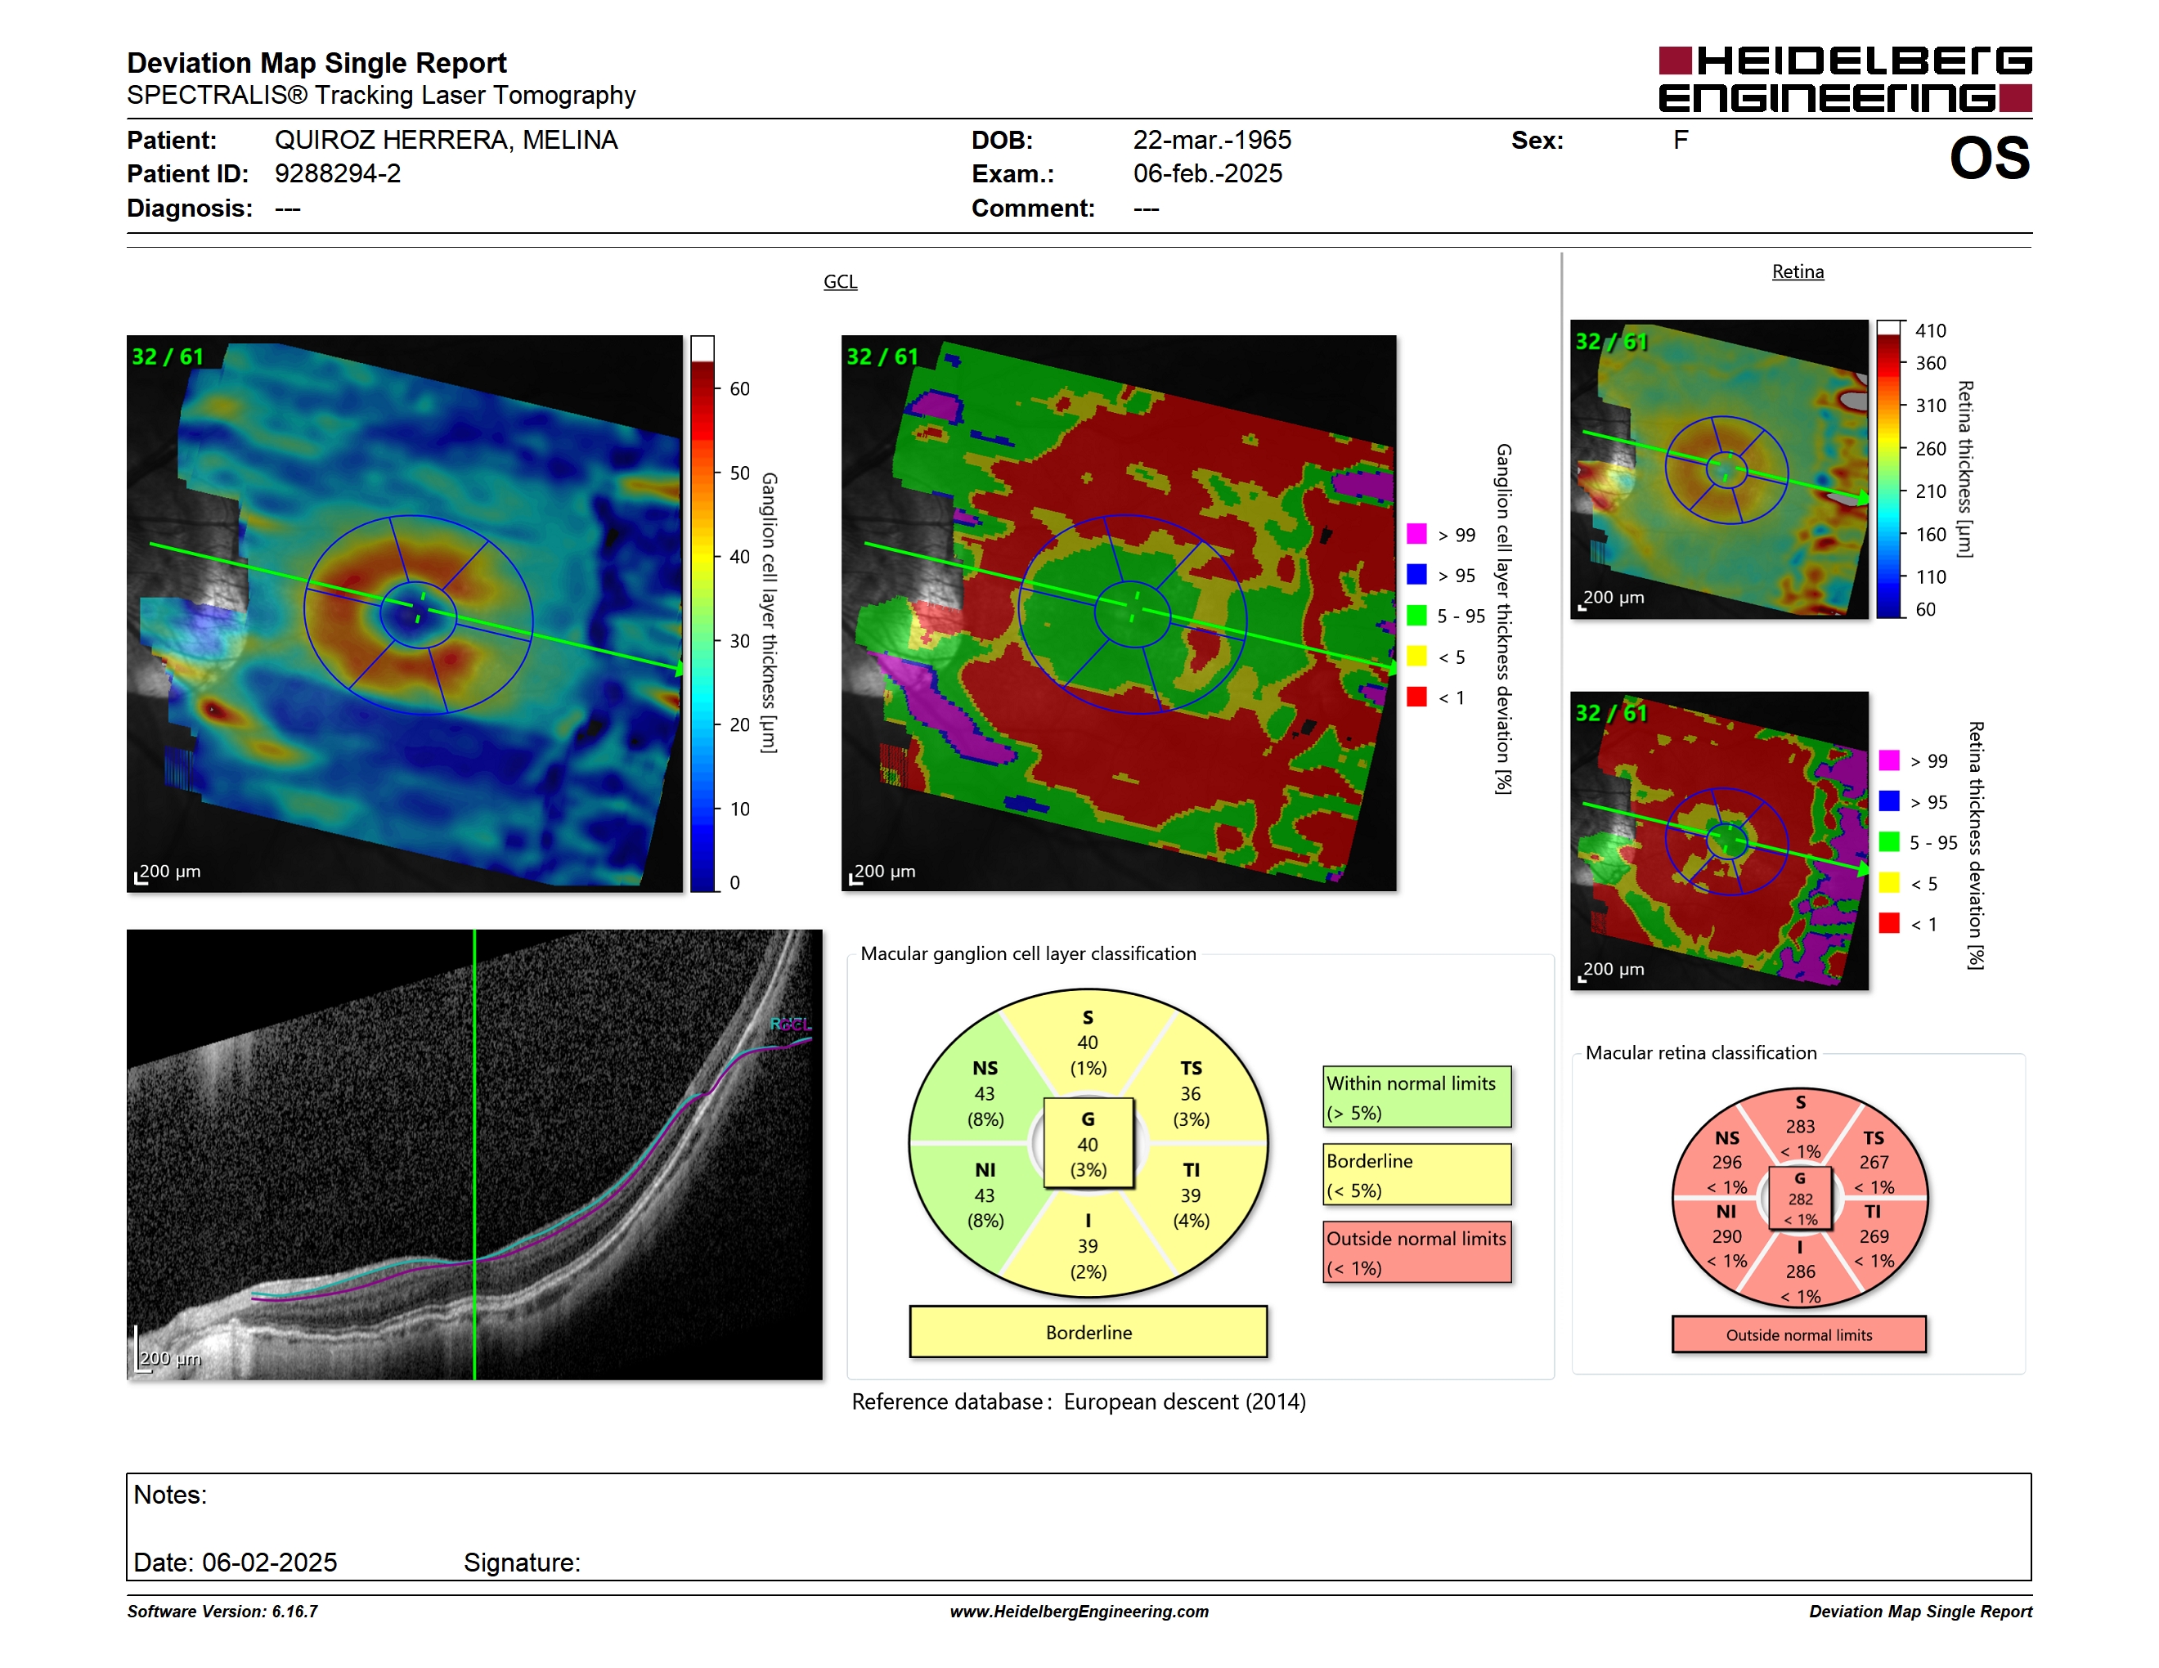Click the retina NI sector value 290

pos(1727,1236)
